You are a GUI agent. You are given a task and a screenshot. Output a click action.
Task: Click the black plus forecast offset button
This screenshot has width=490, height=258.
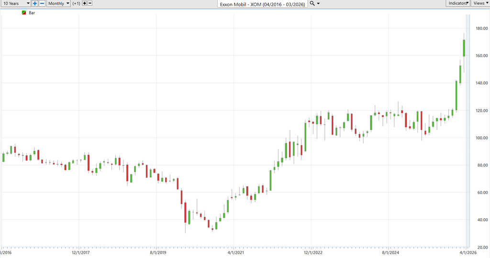coord(85,3)
